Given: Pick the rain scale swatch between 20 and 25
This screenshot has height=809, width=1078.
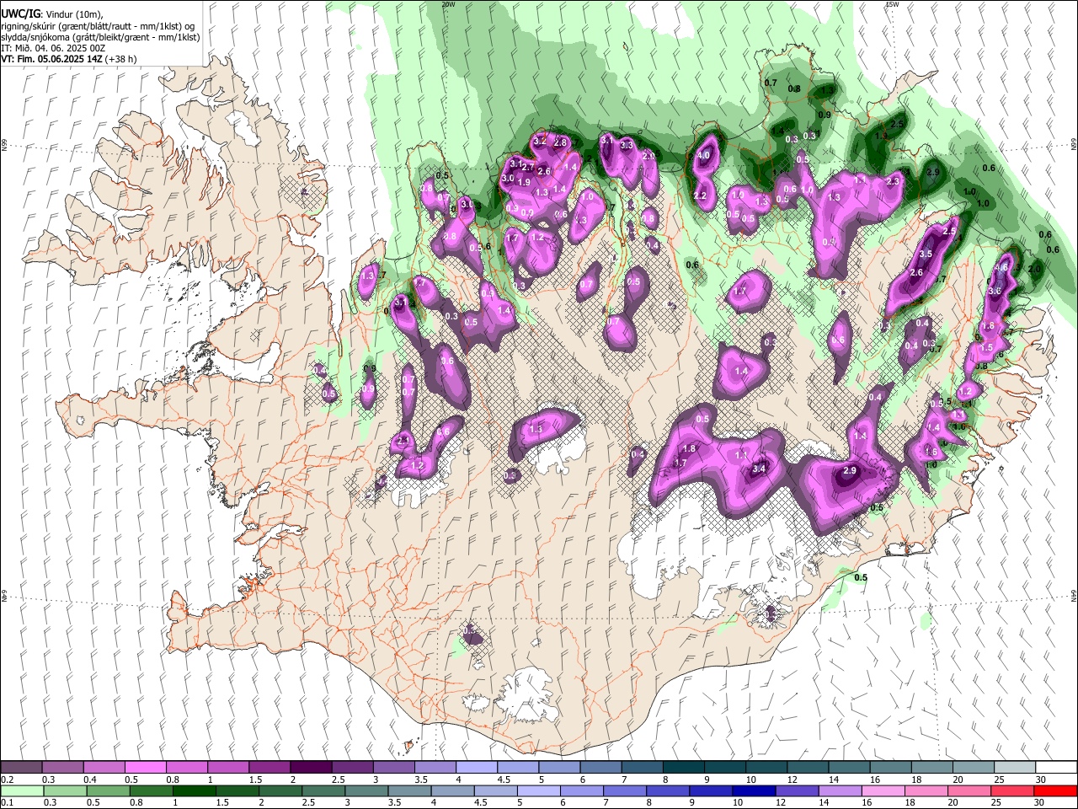Looking at the screenshot, I should click(968, 790).
